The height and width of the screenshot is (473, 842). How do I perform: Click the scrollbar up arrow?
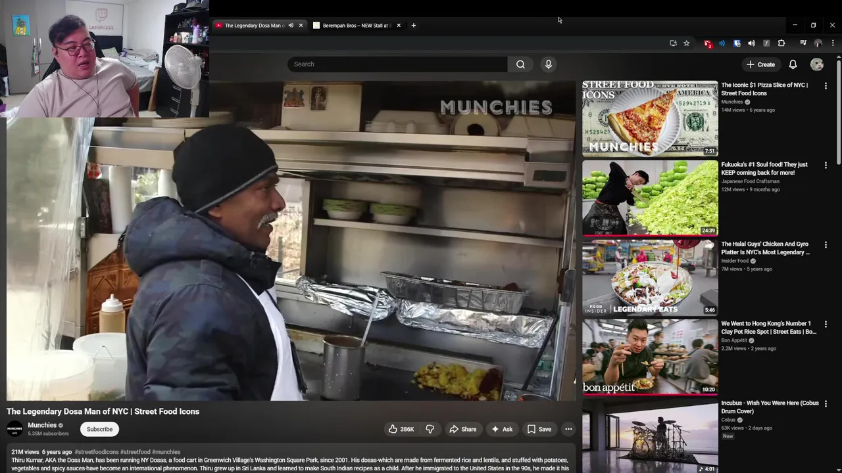(x=839, y=56)
